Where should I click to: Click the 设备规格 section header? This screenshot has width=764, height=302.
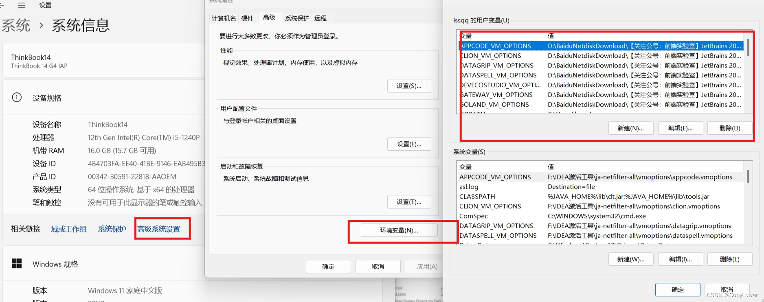[x=47, y=98]
